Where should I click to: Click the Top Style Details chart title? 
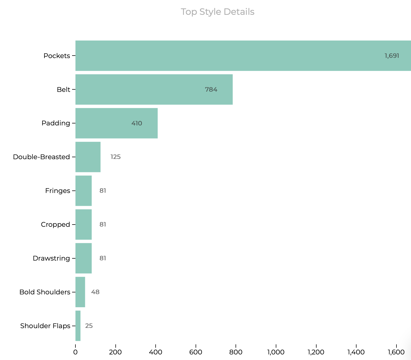[217, 12]
